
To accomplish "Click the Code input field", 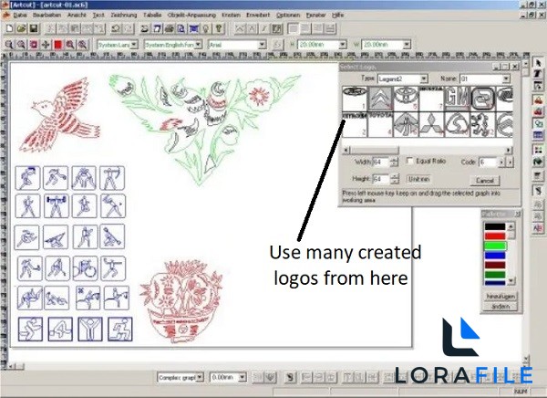I will tap(488, 162).
